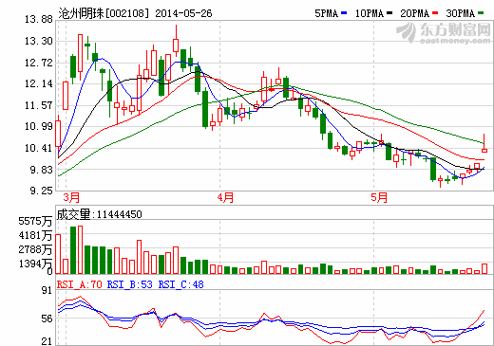Screen dimensions: 494x346
Task: Click the 2788万 volume axis value
Action: coord(35,249)
